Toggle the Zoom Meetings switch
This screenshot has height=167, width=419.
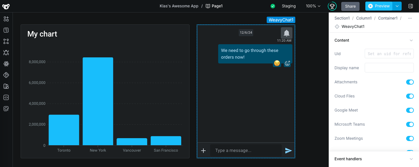410,138
